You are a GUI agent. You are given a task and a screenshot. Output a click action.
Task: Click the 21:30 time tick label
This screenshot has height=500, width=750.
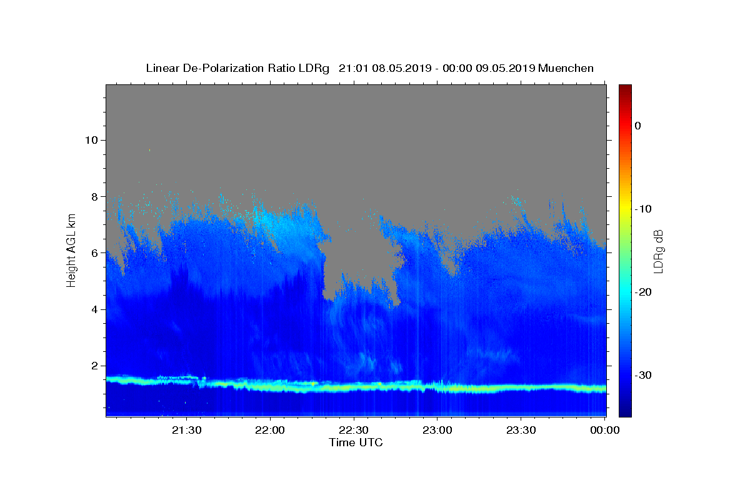186,430
